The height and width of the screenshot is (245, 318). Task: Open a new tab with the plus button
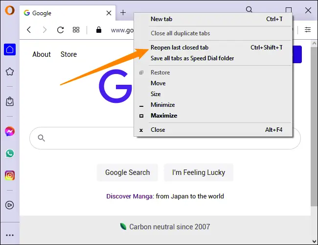pyautogui.click(x=123, y=13)
